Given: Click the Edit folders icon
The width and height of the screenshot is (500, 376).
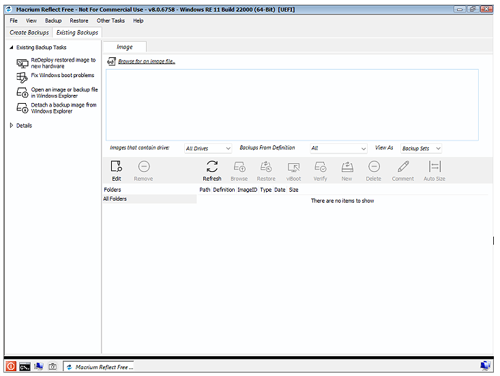Looking at the screenshot, I should (117, 167).
